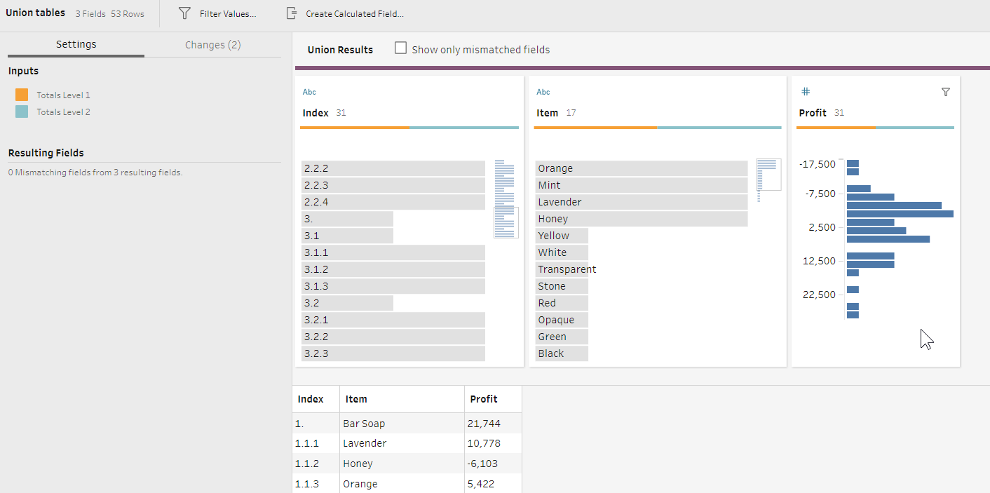
Task: Click the Index field name header
Action: click(316, 113)
